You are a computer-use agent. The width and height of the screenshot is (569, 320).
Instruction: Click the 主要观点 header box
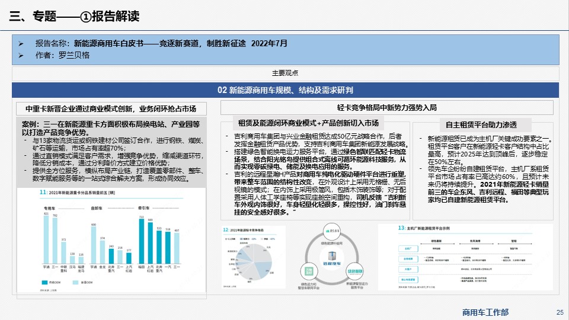click(285, 73)
